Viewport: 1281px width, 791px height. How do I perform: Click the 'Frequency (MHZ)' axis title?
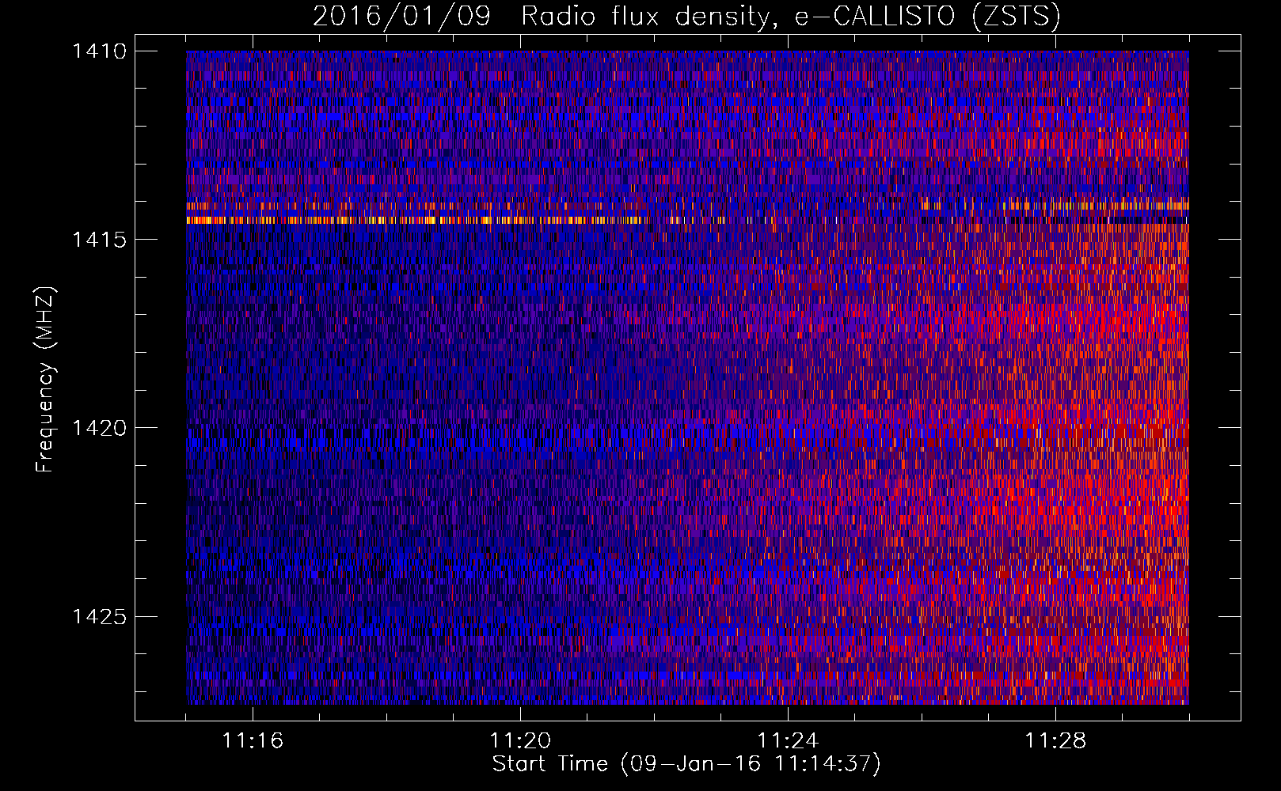click(46, 379)
